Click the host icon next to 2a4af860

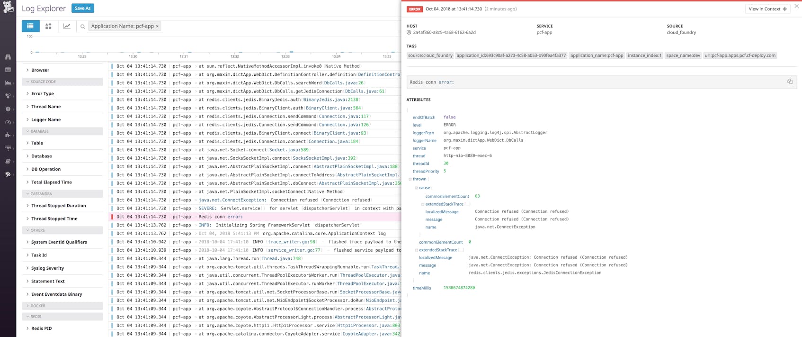[x=409, y=32]
